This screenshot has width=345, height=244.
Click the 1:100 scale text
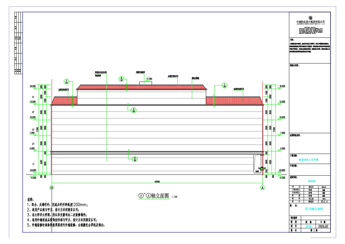174,197
